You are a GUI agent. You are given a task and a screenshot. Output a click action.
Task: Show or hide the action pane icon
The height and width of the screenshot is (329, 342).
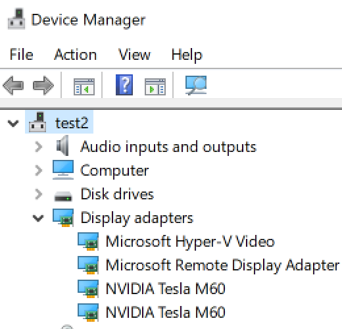tap(155, 87)
